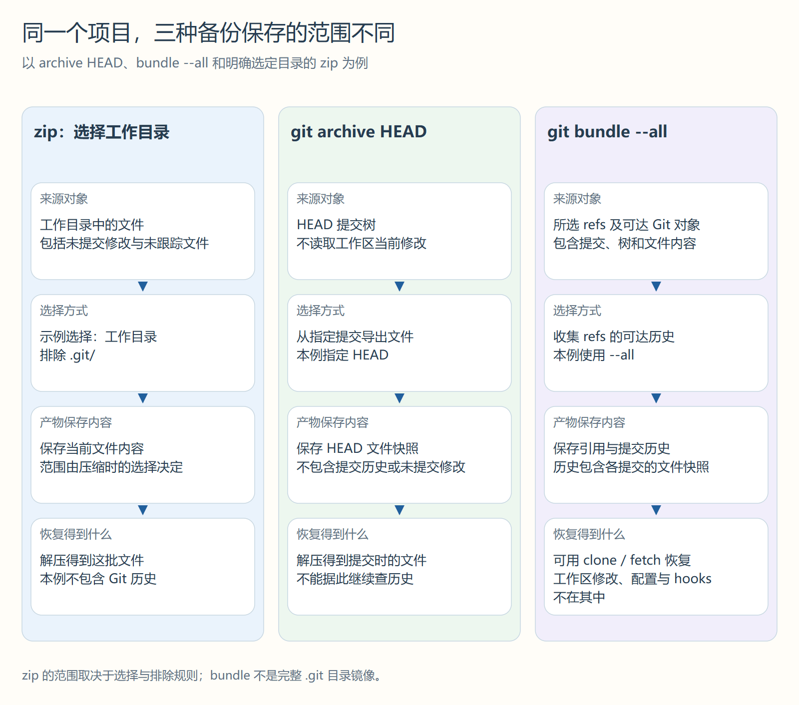This screenshot has height=705, width=799.
Task: Click the text HEAD 提交树
Action: click(x=336, y=225)
